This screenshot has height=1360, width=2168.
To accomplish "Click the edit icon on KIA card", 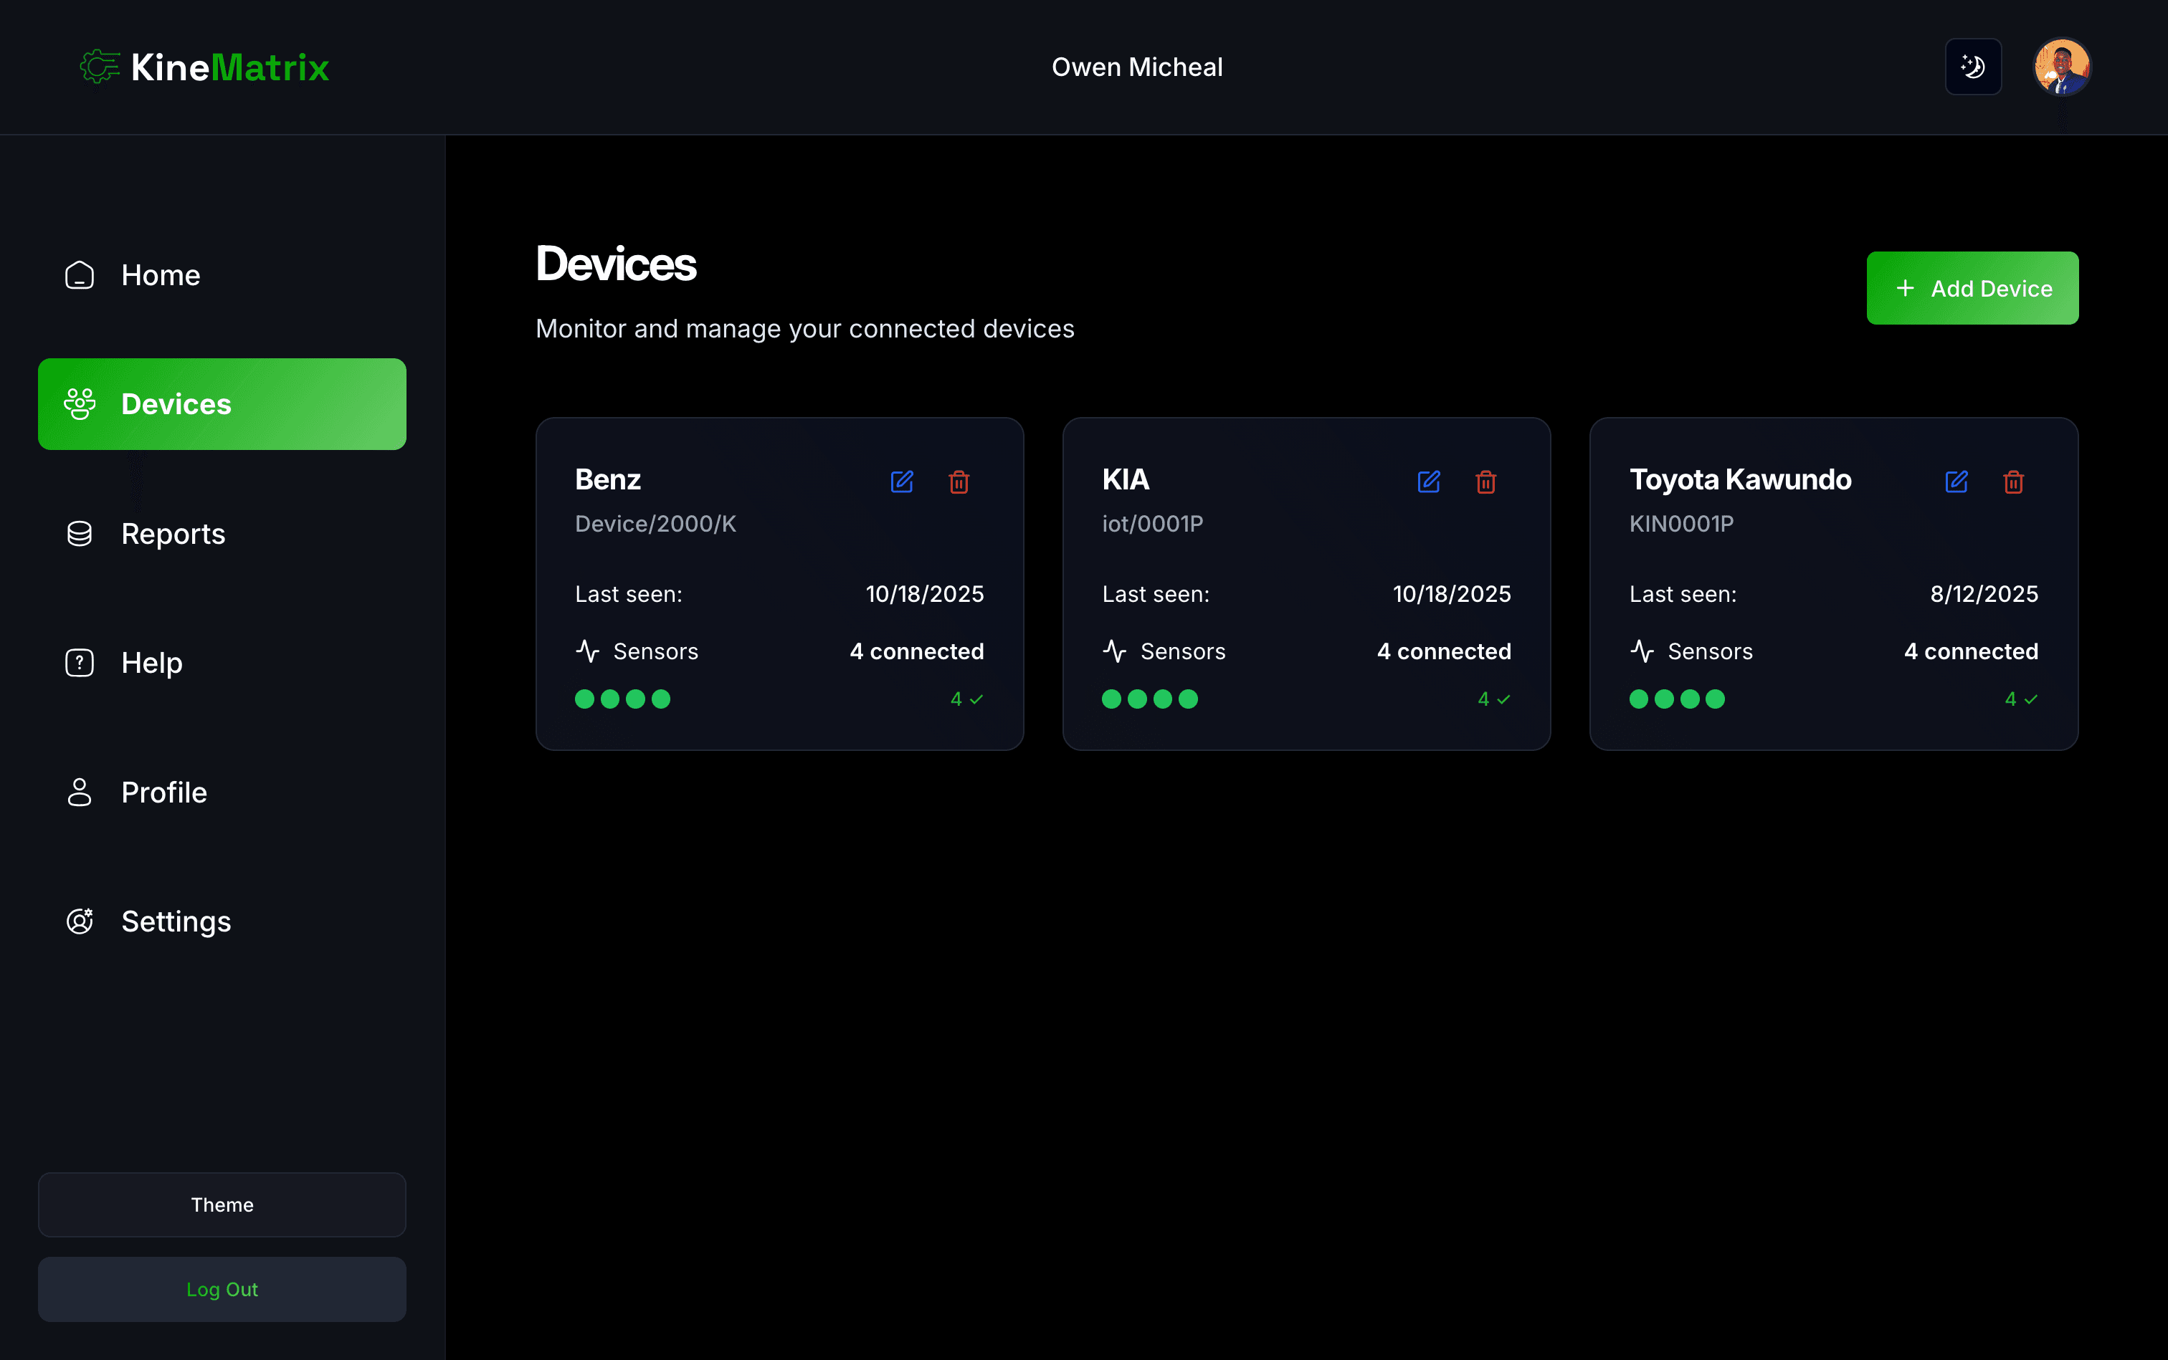I will (1429, 482).
